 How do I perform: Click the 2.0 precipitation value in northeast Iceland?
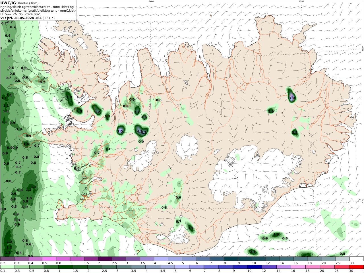click(x=271, y=111)
